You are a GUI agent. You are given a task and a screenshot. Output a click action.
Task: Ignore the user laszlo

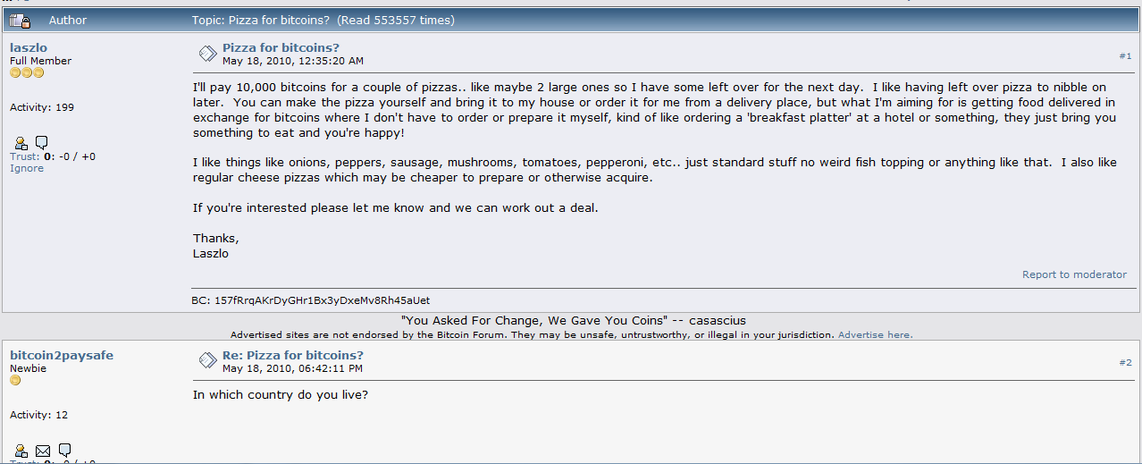click(x=27, y=168)
